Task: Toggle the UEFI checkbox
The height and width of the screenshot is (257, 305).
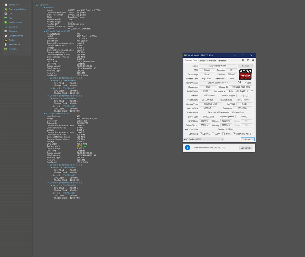Action: pos(245,83)
